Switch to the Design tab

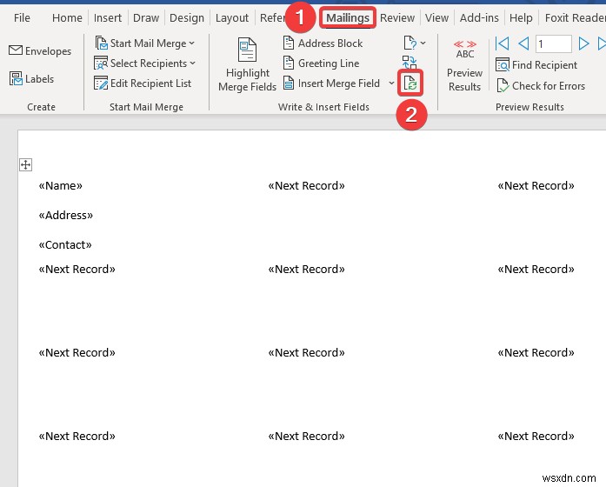(187, 17)
